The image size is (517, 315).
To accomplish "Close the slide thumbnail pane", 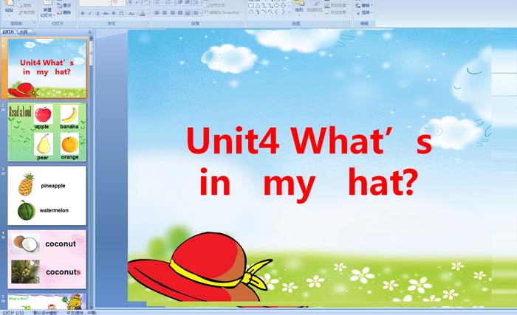I will pos(89,32).
